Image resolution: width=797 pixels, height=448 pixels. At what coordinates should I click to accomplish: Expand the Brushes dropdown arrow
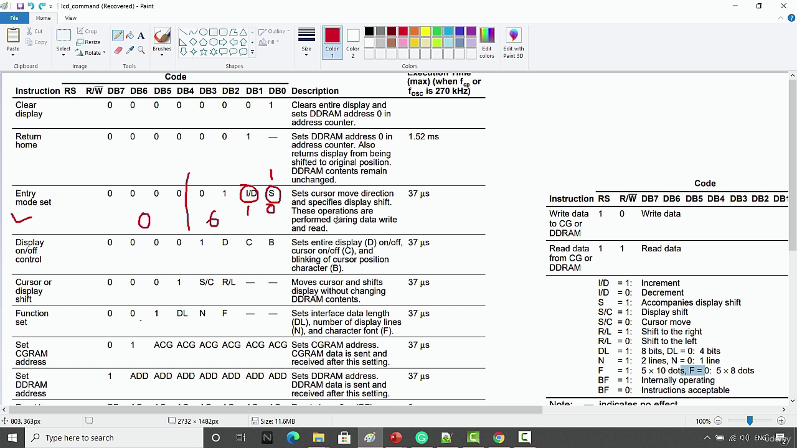(162, 55)
